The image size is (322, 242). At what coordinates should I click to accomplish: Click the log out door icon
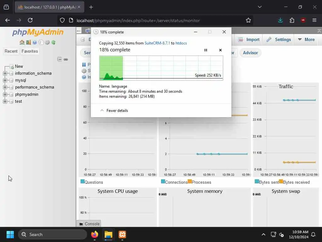(x=28, y=43)
